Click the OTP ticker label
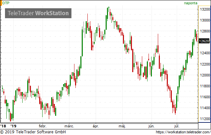Screen dimensions: 211x135 (6, 3)
